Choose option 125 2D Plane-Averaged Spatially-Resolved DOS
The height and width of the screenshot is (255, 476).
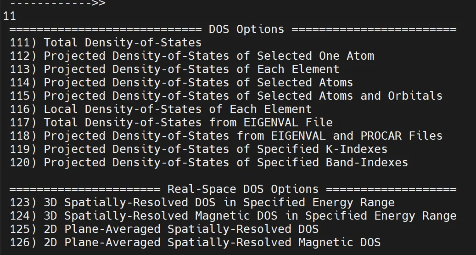pos(164,229)
